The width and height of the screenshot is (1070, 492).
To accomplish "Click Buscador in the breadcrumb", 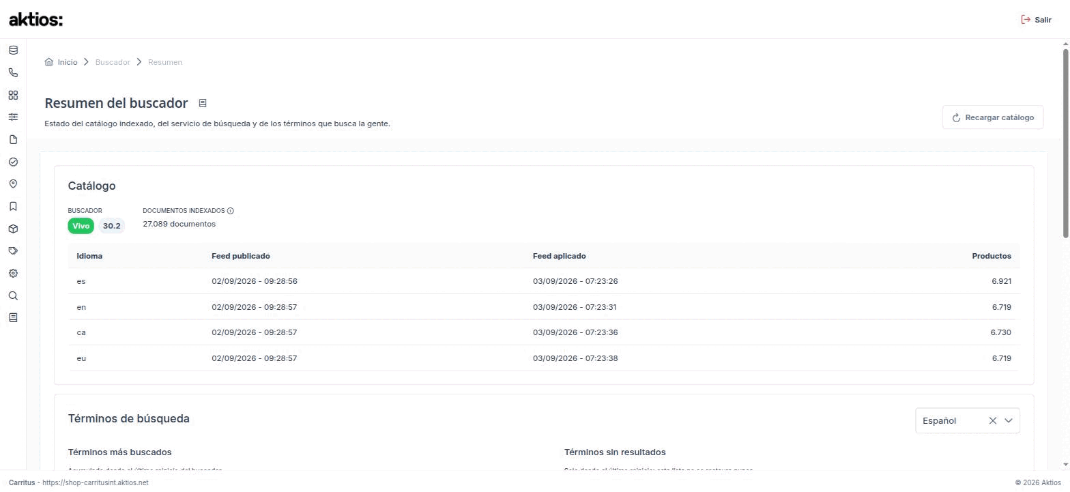I will coord(113,62).
